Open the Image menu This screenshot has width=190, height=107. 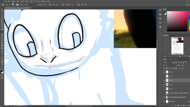pyautogui.click(x=13, y=1)
